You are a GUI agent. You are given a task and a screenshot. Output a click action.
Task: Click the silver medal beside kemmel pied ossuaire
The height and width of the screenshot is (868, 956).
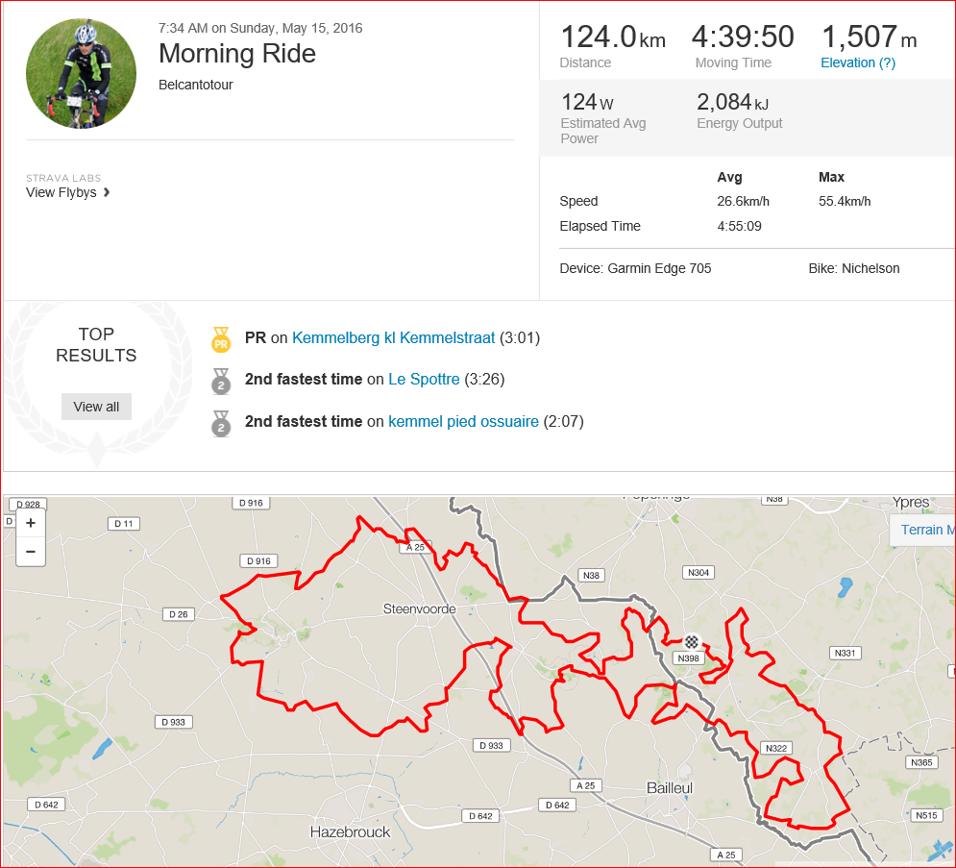click(221, 423)
